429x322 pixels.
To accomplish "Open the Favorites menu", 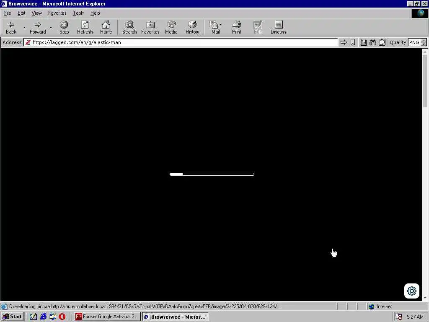I will (57, 13).
